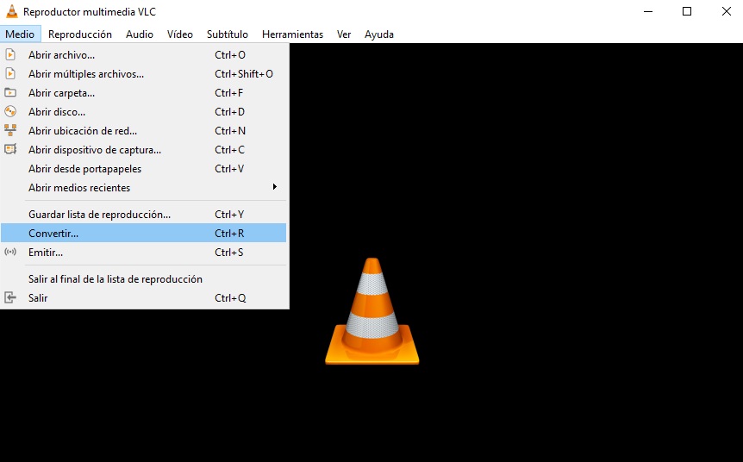Choose Abrir ubicación de red...

(x=144, y=131)
